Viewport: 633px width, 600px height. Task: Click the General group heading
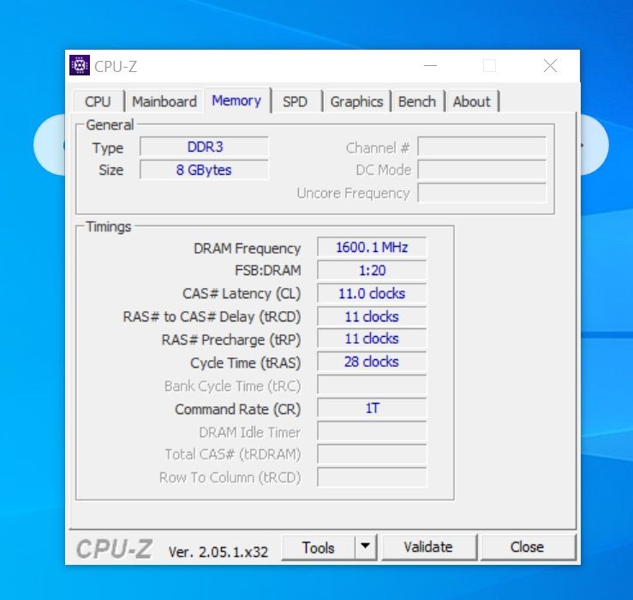[110, 125]
